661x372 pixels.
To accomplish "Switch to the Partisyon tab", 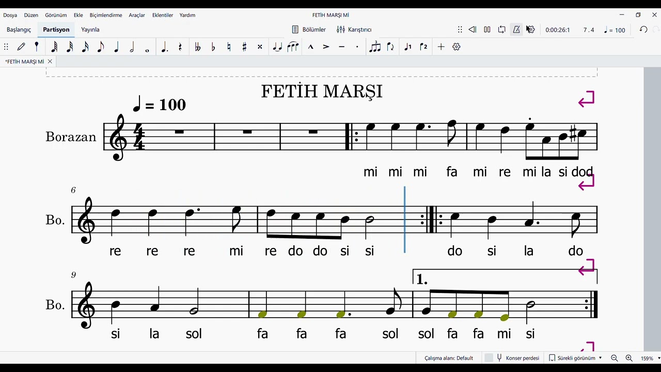I will [x=56, y=29].
